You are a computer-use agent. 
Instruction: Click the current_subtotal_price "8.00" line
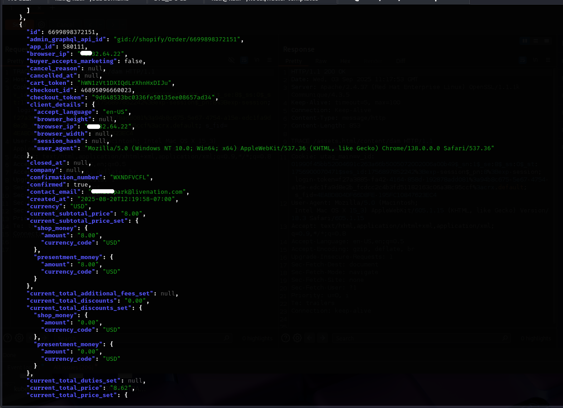click(86, 213)
